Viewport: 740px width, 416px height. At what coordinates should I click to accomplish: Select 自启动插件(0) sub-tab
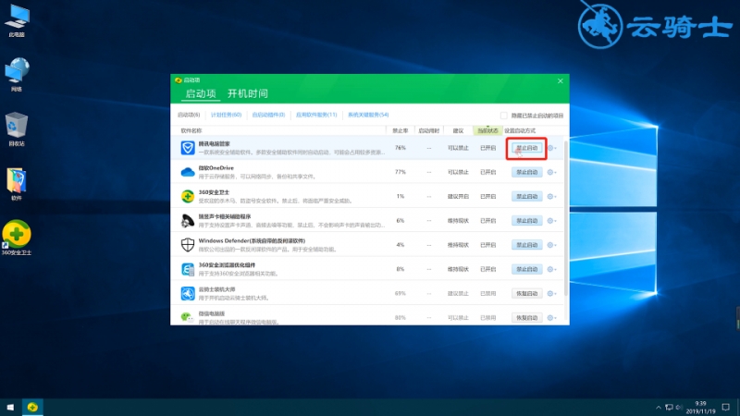[x=268, y=115]
